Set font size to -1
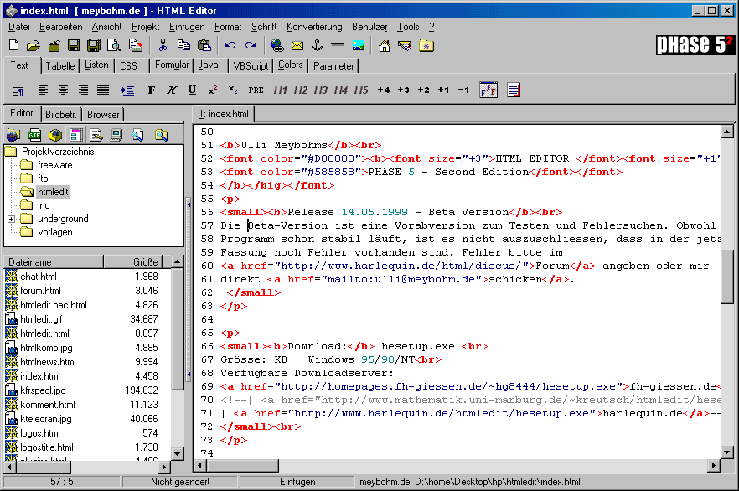Screen dimensions: 739x491 click(x=464, y=90)
